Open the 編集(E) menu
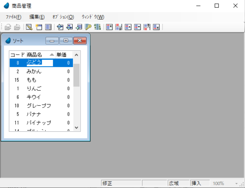The width and height of the screenshot is (245, 188). click(37, 17)
